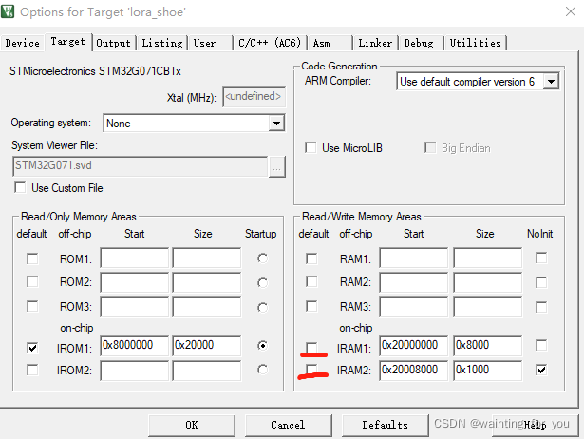Check the IRAM2 default checkbox
The image size is (584, 439).
pos(311,370)
